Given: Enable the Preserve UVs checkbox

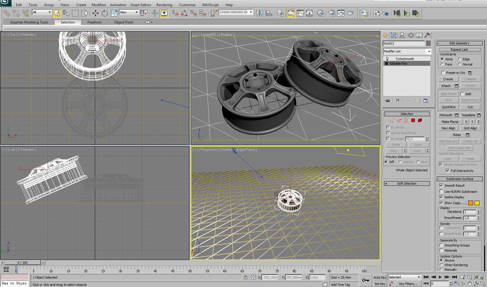Looking at the screenshot, I should [x=443, y=72].
